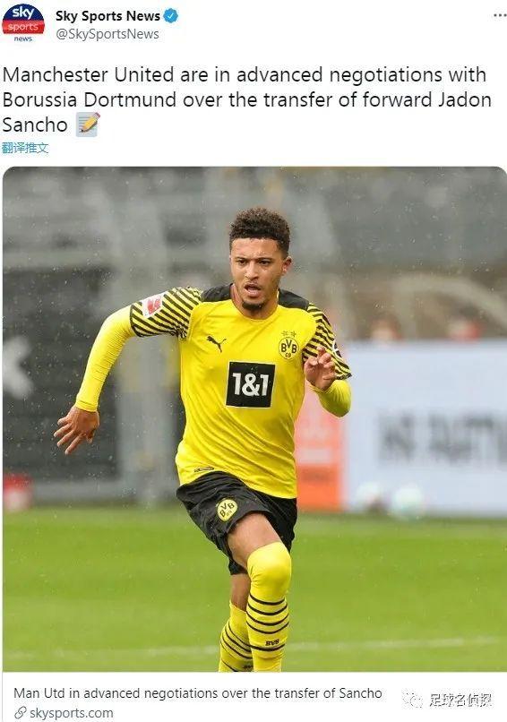This screenshot has width=507, height=722.
Task: Click the chain link icon beside skysports.com
Action: pos(21,713)
